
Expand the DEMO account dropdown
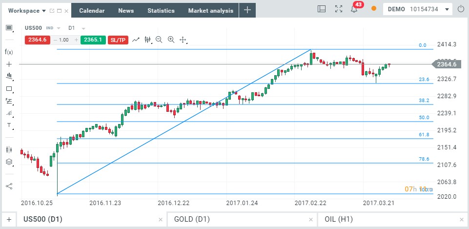point(447,9)
